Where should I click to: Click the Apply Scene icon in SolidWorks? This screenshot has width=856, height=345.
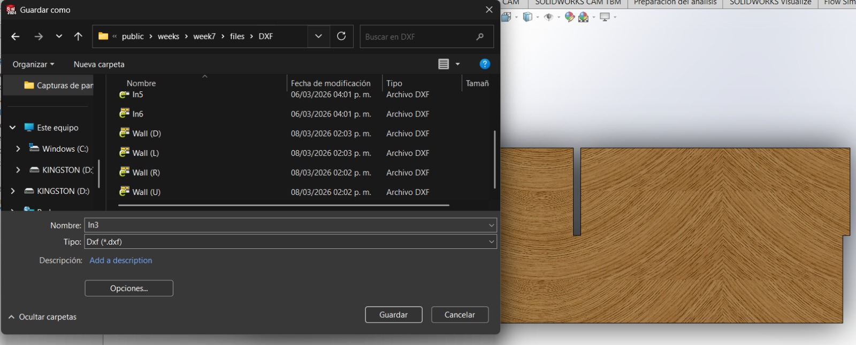point(584,17)
